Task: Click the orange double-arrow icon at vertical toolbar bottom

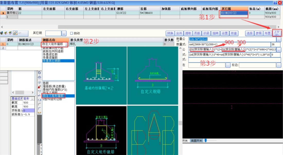Action: (39, 113)
